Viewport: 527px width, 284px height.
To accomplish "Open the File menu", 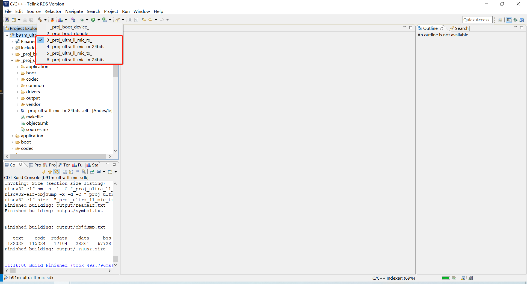I will pyautogui.click(x=8, y=11).
